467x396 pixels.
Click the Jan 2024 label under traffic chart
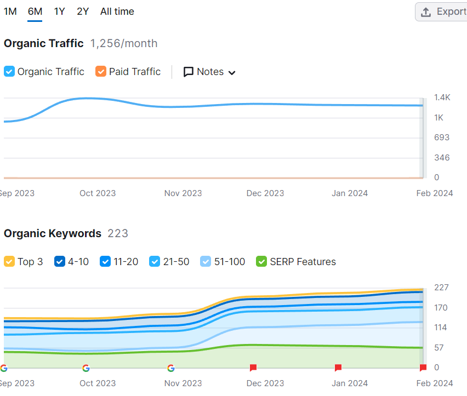pos(350,193)
